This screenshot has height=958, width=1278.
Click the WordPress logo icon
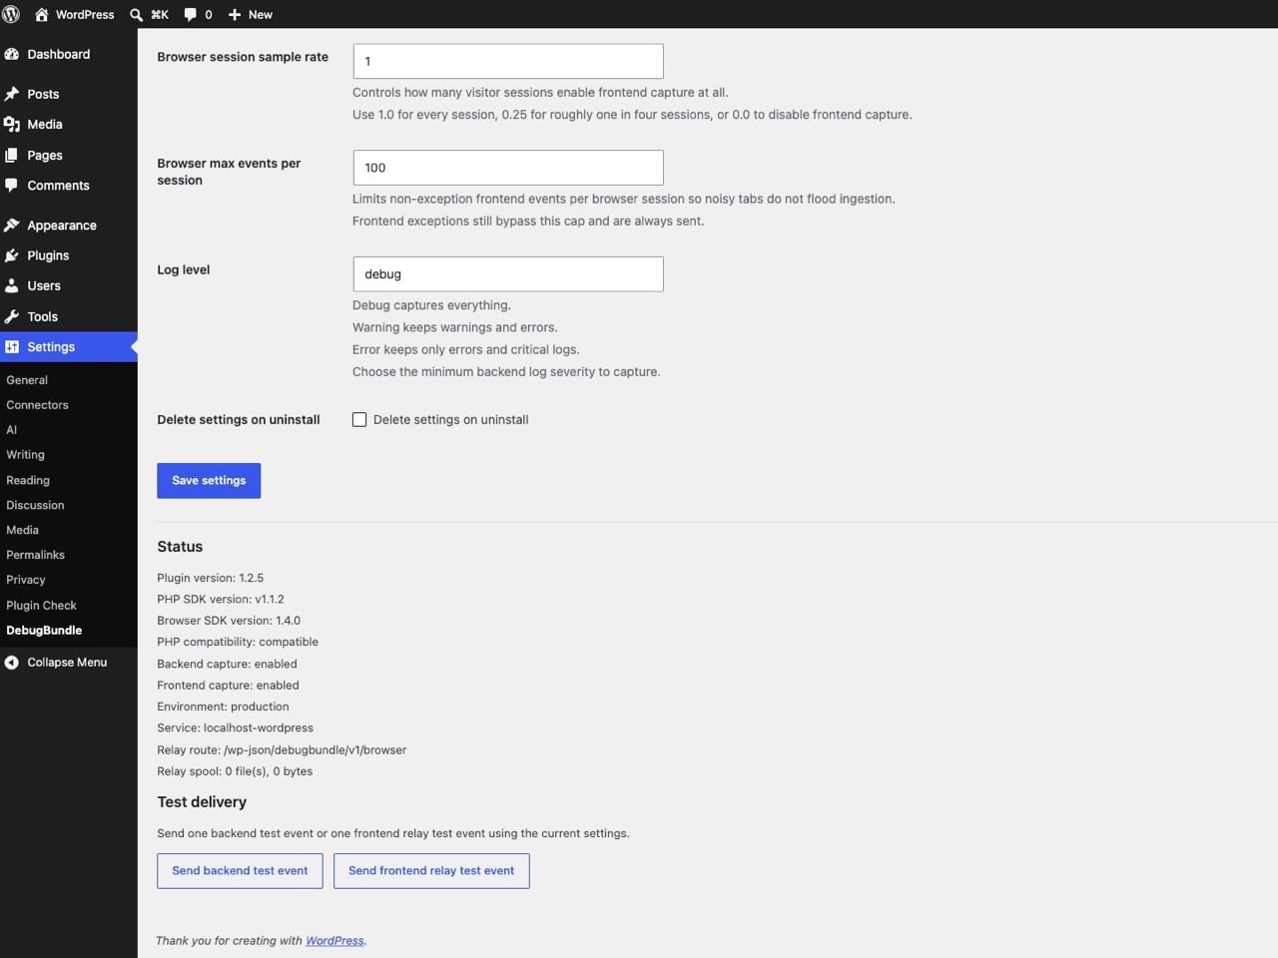pyautogui.click(x=11, y=14)
